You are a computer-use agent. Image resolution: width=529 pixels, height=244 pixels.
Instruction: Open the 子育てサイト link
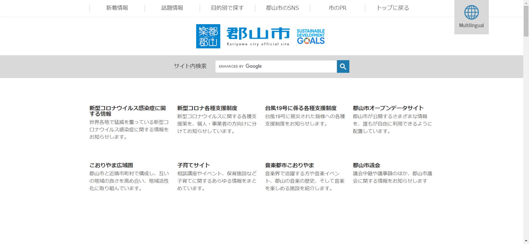[x=193, y=165]
